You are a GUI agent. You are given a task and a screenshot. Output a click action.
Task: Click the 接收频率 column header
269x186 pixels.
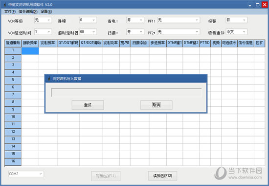(30, 43)
